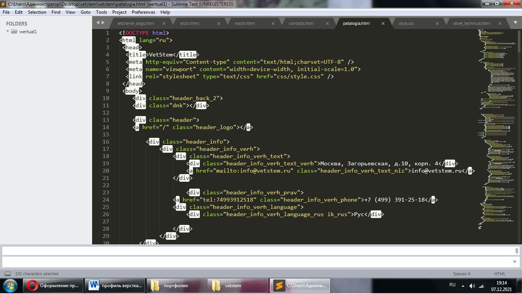The image size is (522, 294).
Task: Open the vetstem folder taskbar button
Action: [x=238, y=286]
